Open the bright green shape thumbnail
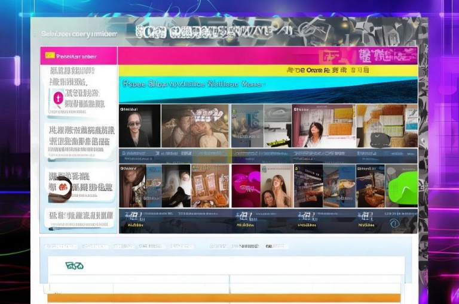This screenshot has width=459, height=304. 402,186
